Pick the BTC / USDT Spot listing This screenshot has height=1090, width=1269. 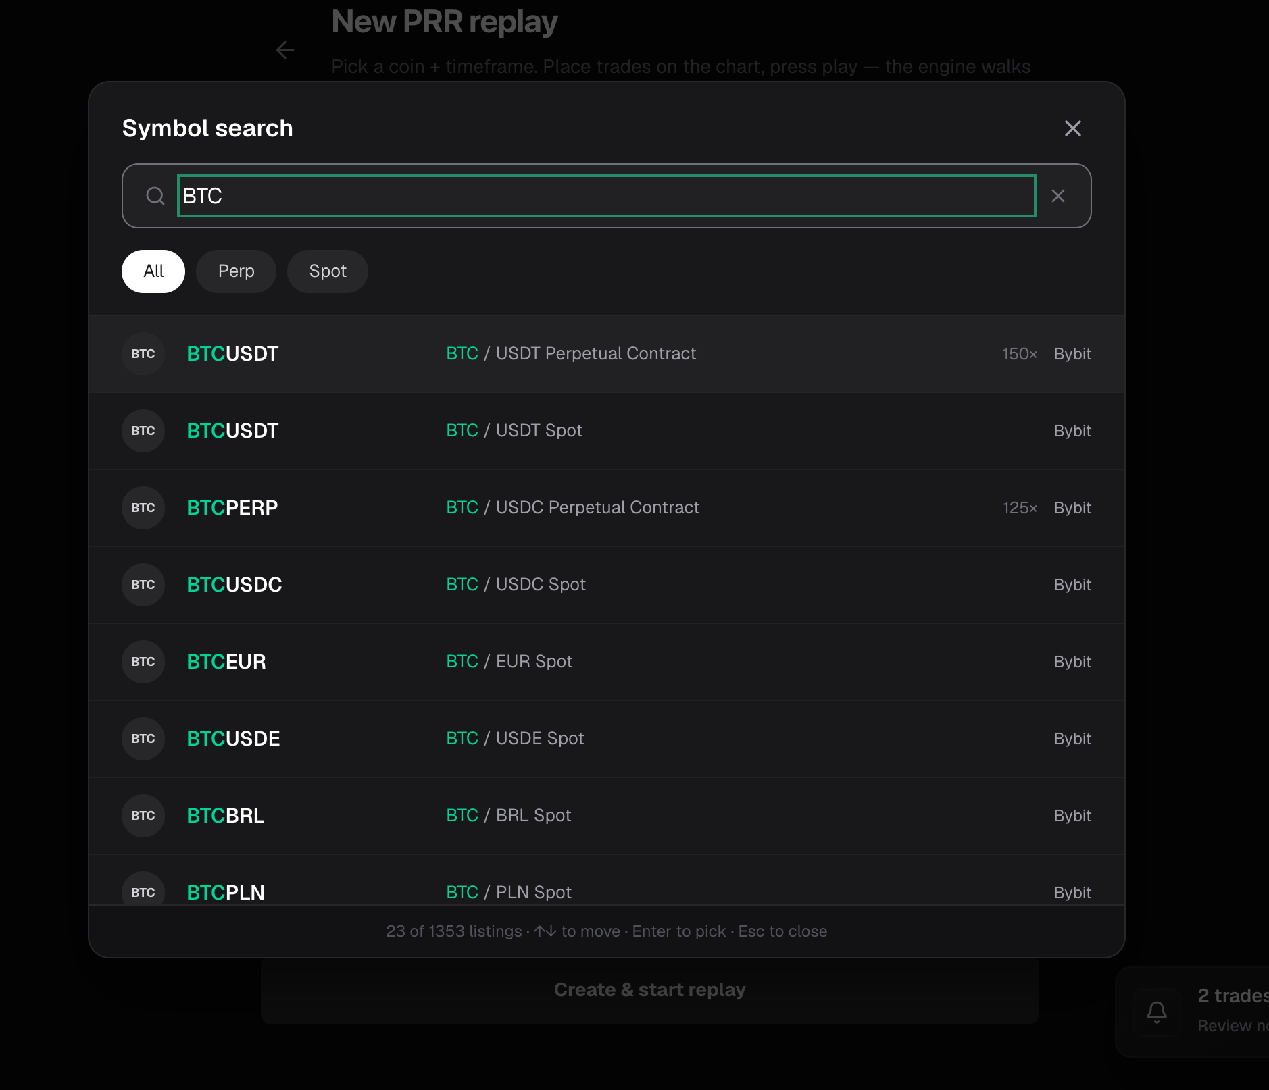point(606,431)
